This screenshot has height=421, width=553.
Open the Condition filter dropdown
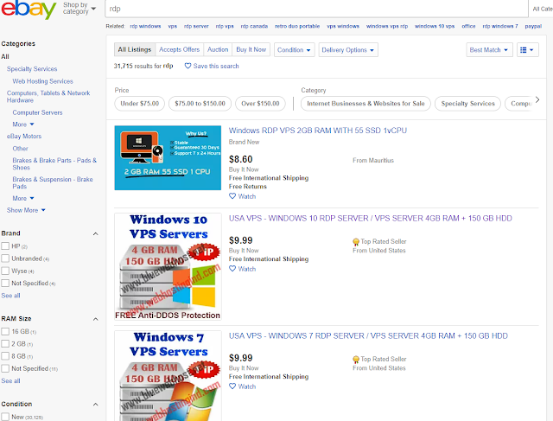(294, 50)
